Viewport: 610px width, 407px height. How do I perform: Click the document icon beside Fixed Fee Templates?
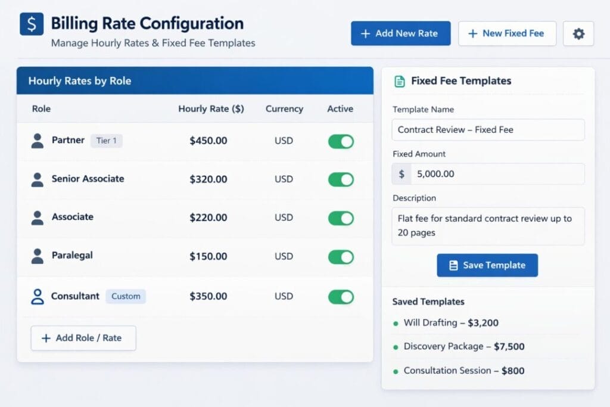tap(399, 80)
